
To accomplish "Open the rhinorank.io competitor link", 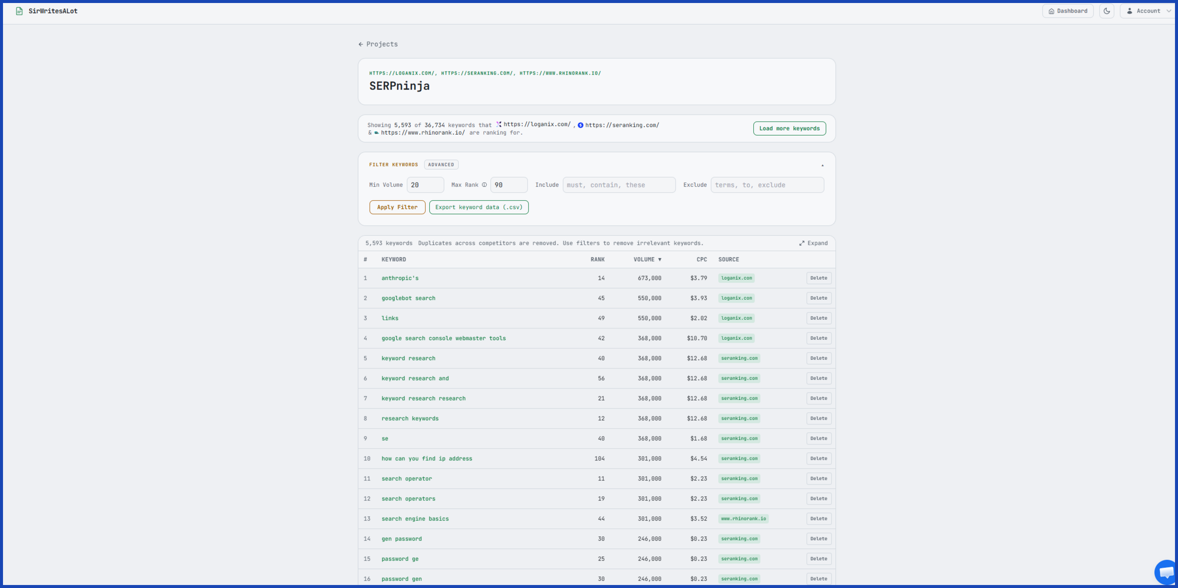I will coord(423,133).
